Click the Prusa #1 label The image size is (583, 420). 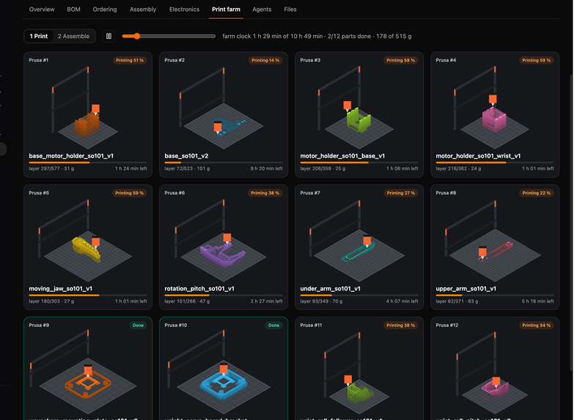[x=39, y=60]
